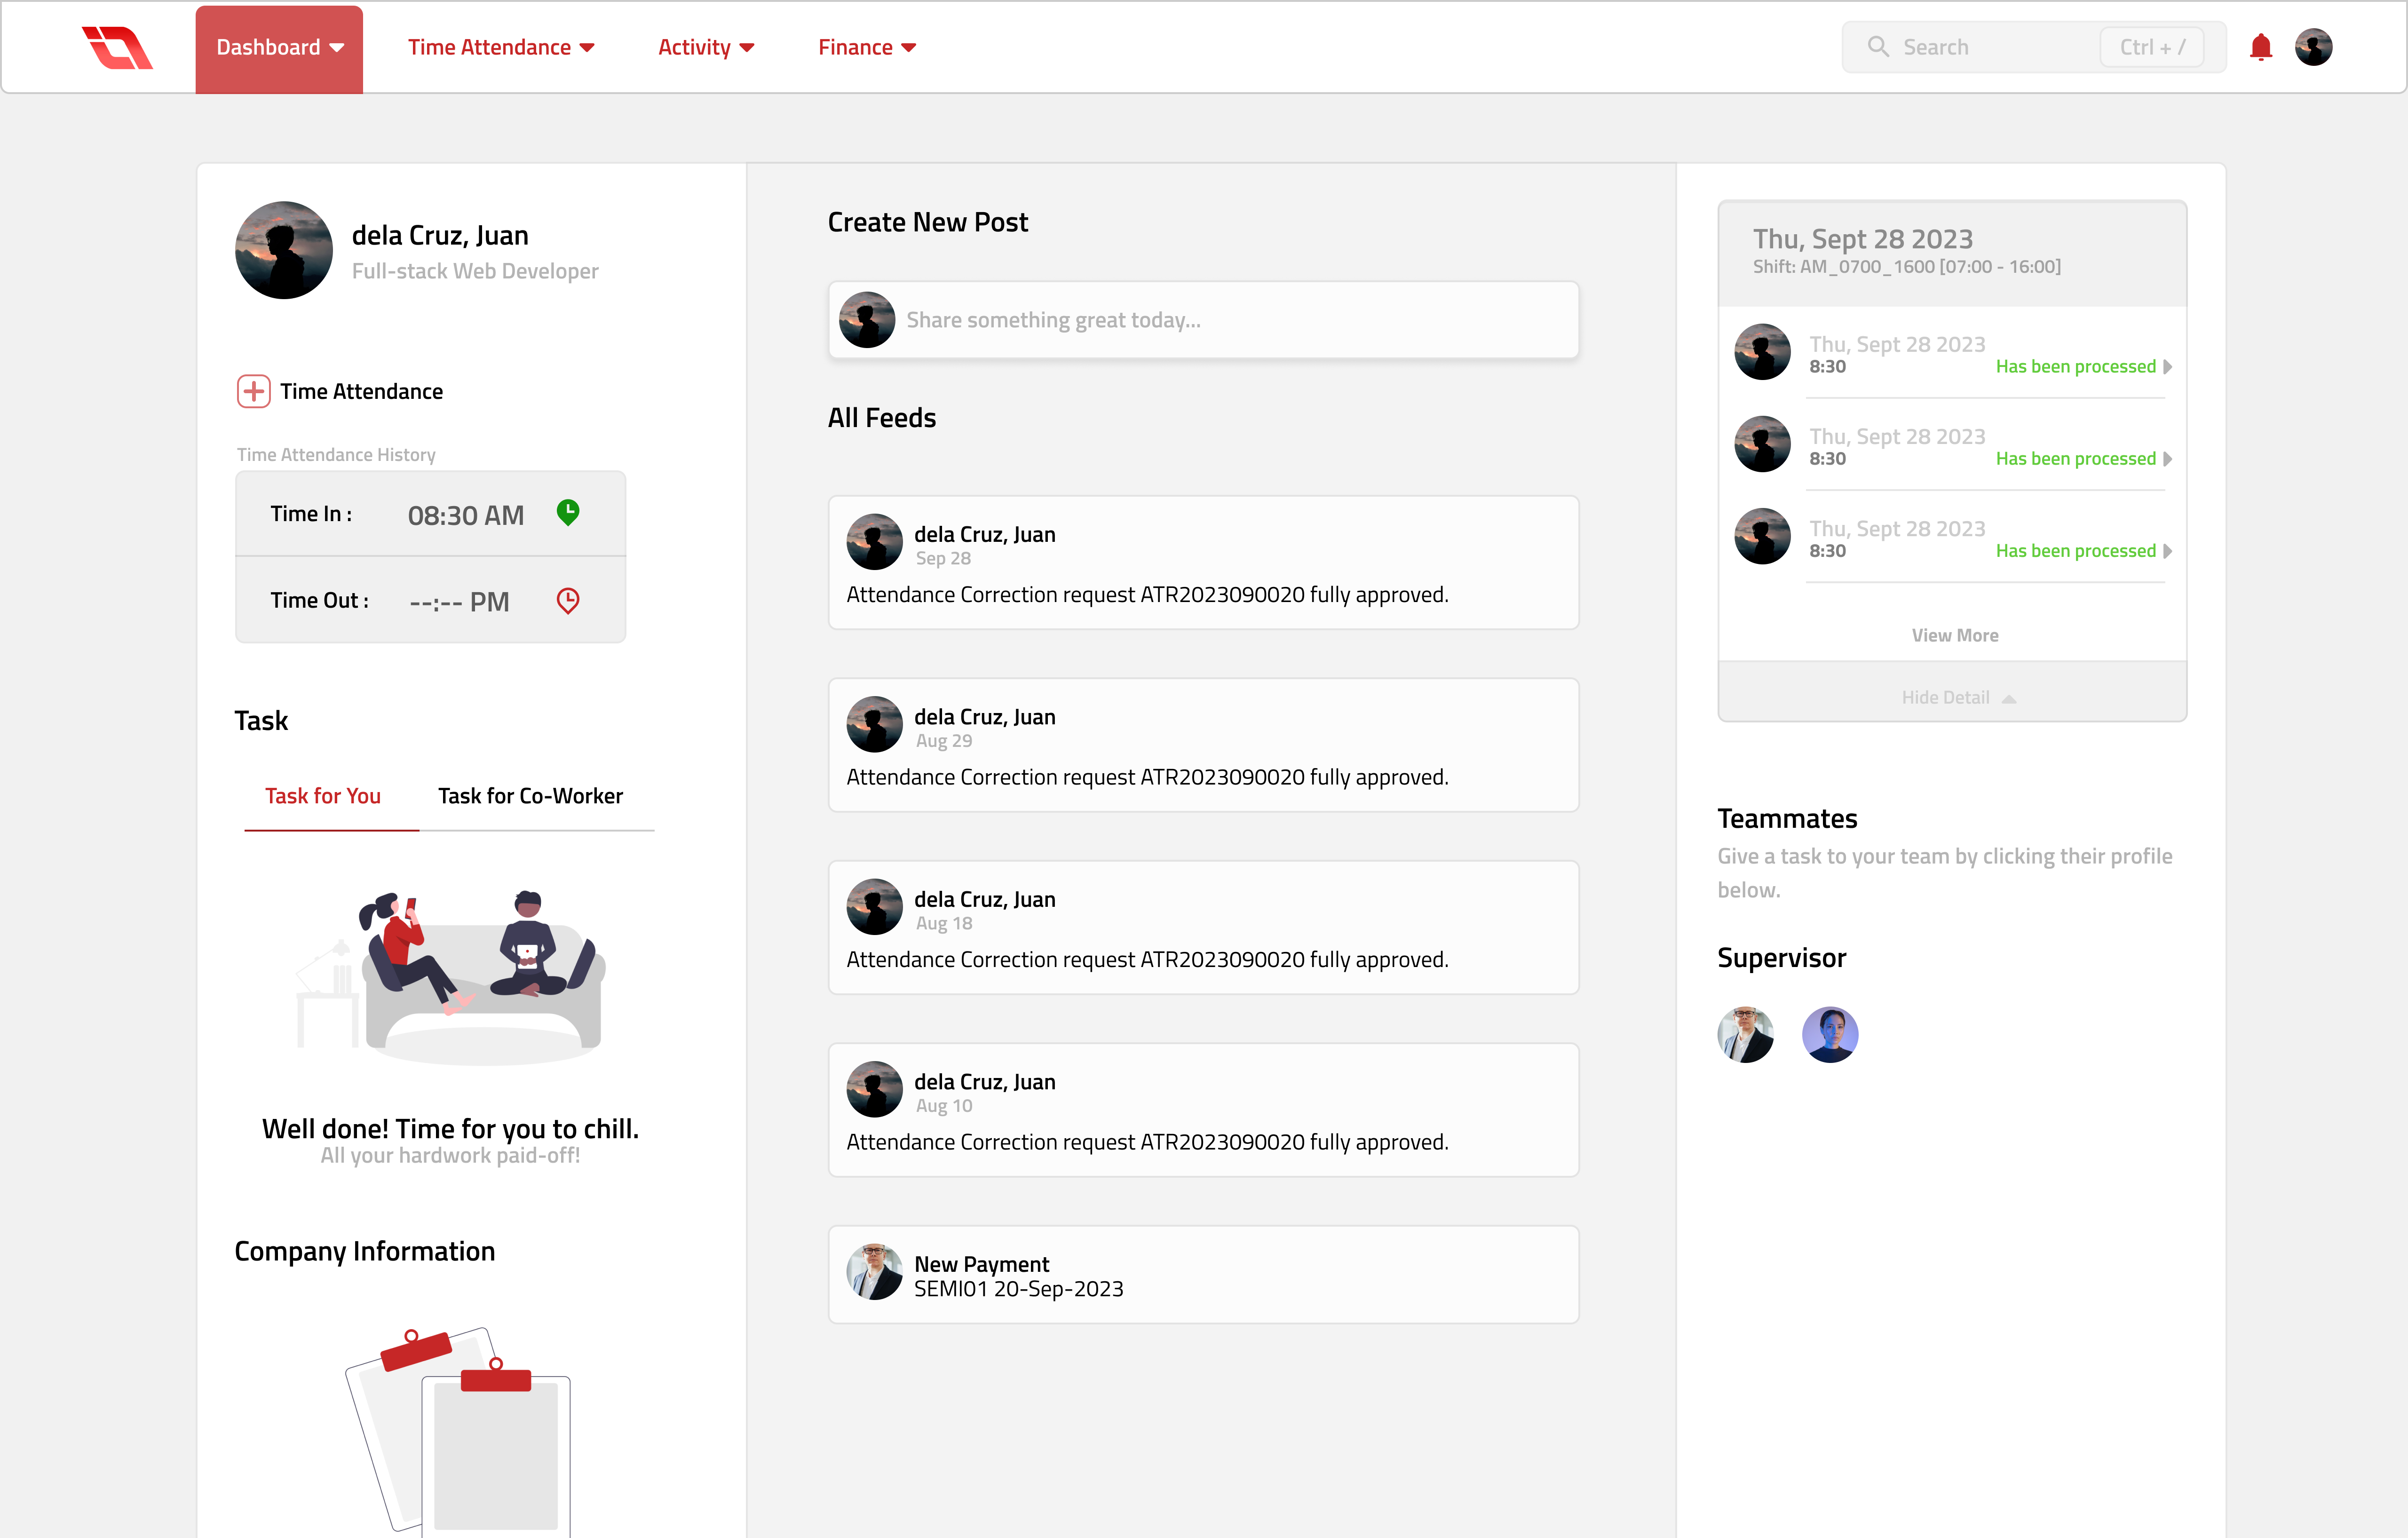Open the Dashboard menu
Viewport: 2408px width, 1538px height.
tap(278, 46)
